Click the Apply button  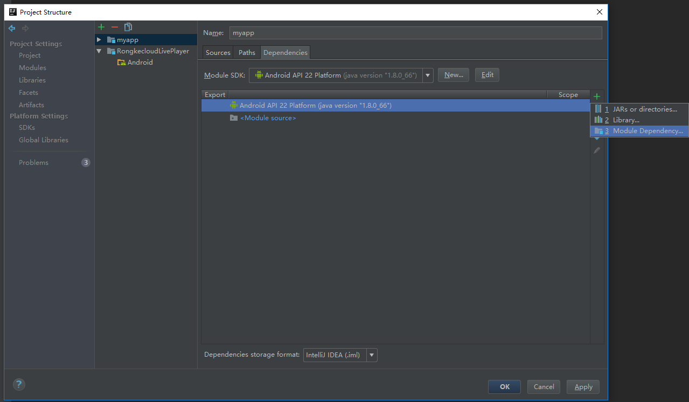pyautogui.click(x=583, y=386)
